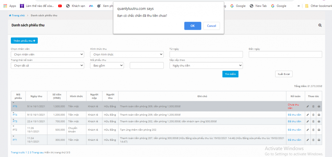The image size is (332, 157).
Task: Delete receipt PT4 using the trash icon
Action: click(313, 115)
